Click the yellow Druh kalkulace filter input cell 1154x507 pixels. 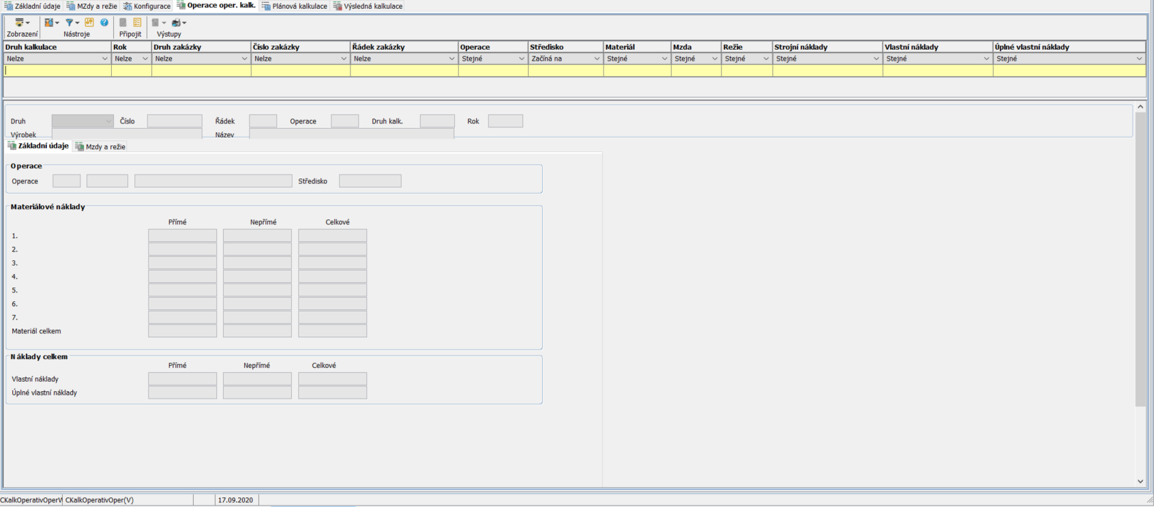point(57,71)
